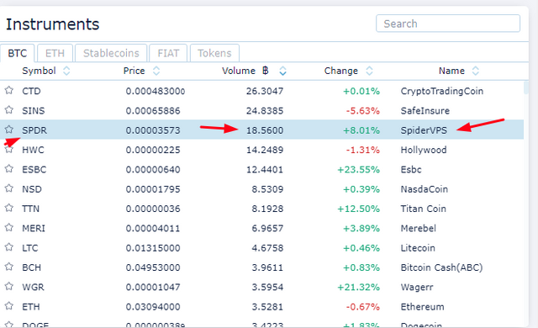Select the NSD symbol
538x328 pixels.
click(x=32, y=189)
